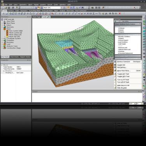Click the Work Plane tree icon
146x146 pixels.
coord(5,23)
